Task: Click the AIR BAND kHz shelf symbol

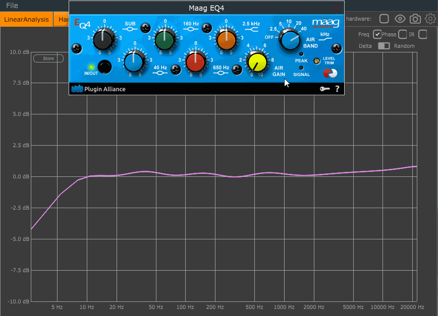Action: pos(325,39)
